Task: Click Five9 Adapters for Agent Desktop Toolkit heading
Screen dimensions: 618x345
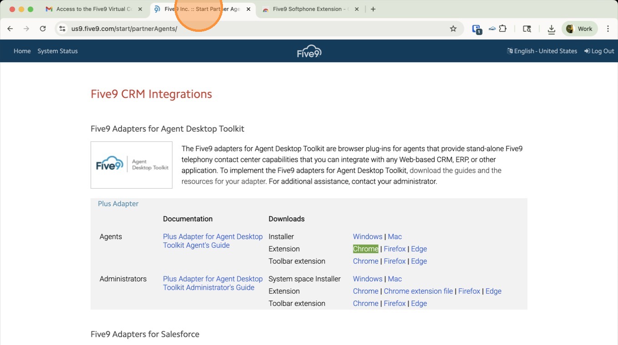Action: tap(167, 129)
